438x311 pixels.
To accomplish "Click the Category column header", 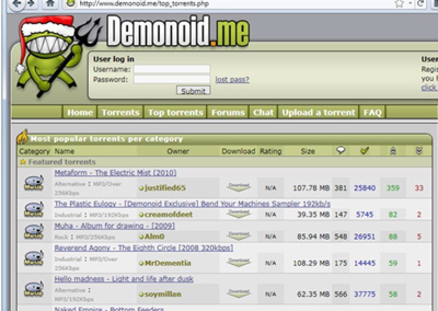I will coord(34,151).
